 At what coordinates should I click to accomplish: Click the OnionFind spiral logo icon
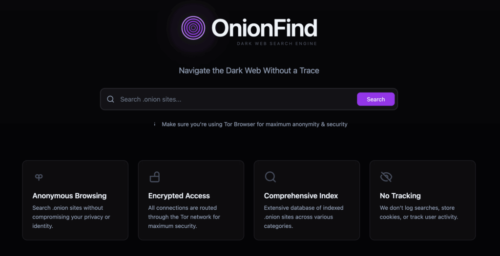coord(193,28)
